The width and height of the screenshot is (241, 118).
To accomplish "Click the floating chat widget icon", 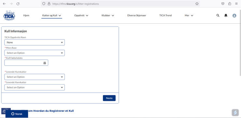I will click(x=235, y=113).
